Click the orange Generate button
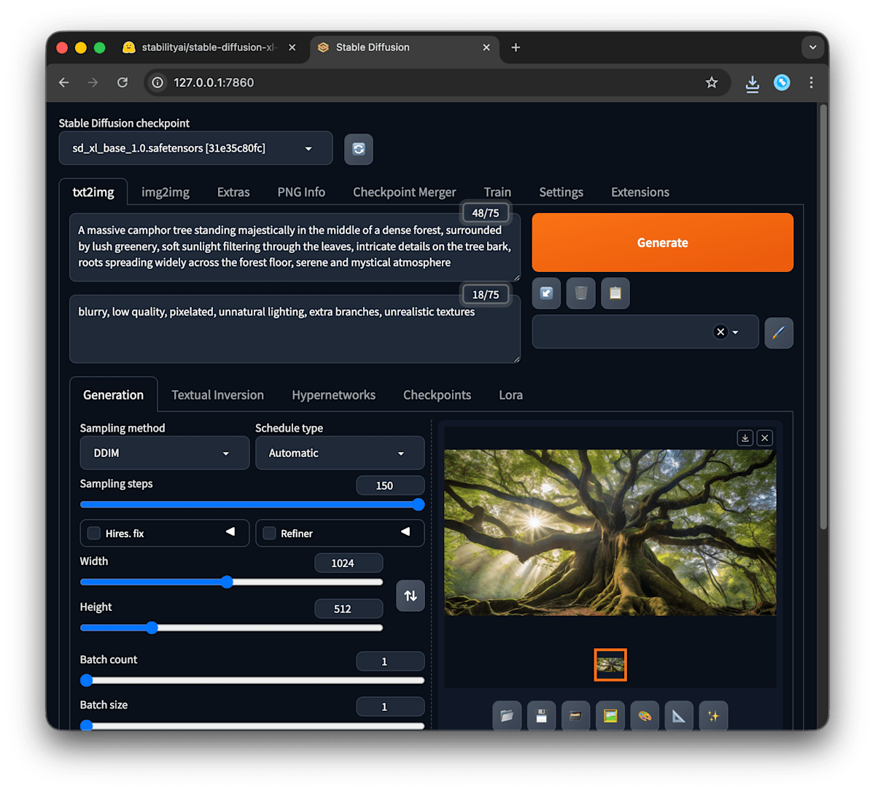Image resolution: width=875 pixels, height=791 pixels. [663, 242]
